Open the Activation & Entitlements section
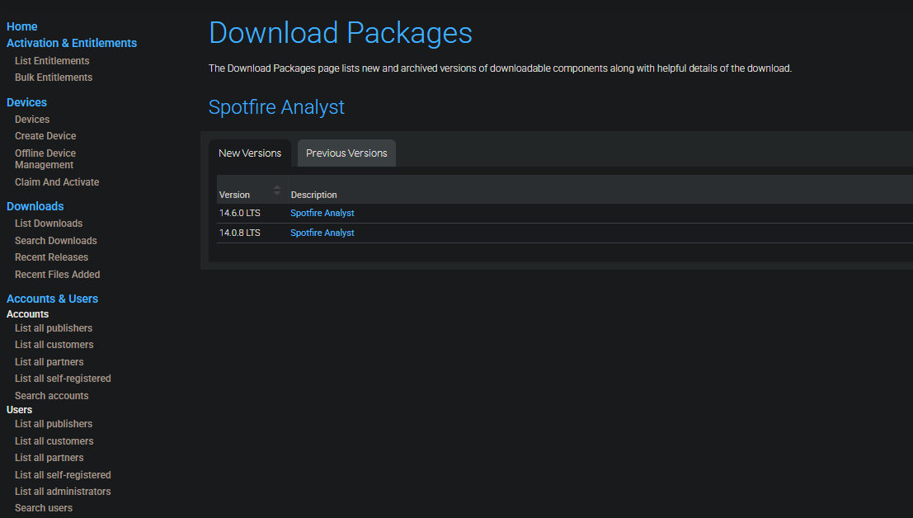This screenshot has height=518, width=913. (72, 43)
